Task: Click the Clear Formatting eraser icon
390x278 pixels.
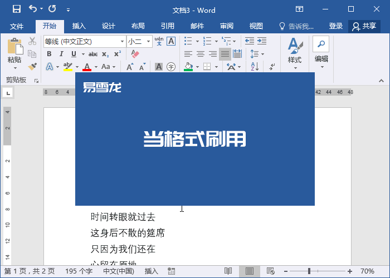Action: pyautogui.click(x=135, y=54)
